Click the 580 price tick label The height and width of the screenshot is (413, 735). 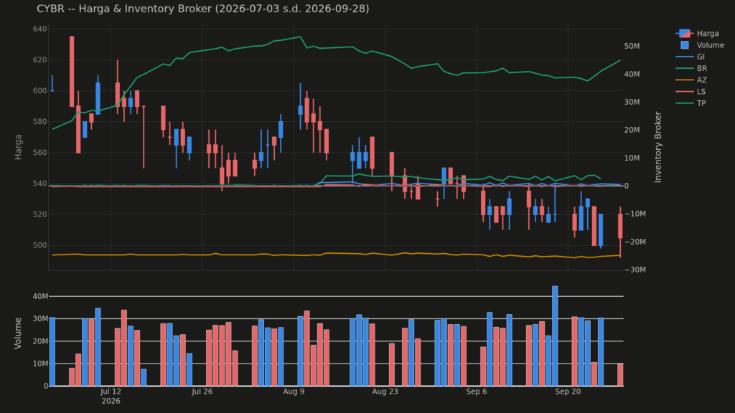tap(40, 122)
